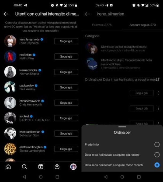Open kiernanshipka username

pos(28,70)
